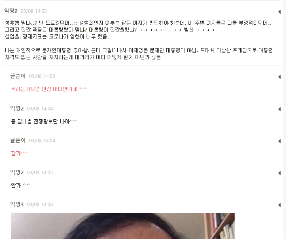
Task: Click 익명2 username on 14:04 reply
Action: click(x=17, y=108)
